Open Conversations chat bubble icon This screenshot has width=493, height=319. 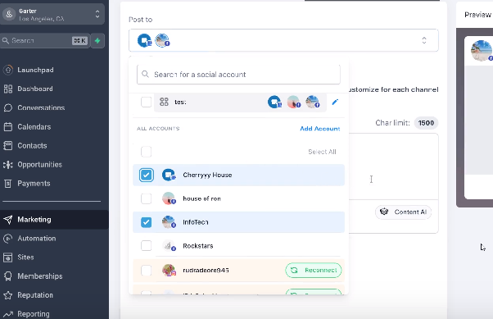[x=8, y=107]
